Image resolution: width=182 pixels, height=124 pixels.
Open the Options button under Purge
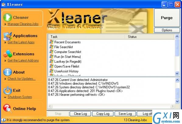167,30
